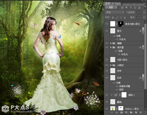Select the 光影+柔光 layer by name
This screenshot has height=115, width=147.
(x=122, y=60)
